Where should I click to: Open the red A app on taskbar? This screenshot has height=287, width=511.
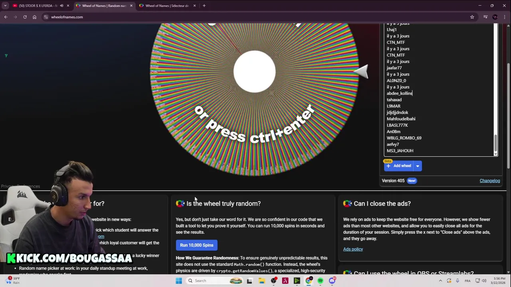coord(285,281)
